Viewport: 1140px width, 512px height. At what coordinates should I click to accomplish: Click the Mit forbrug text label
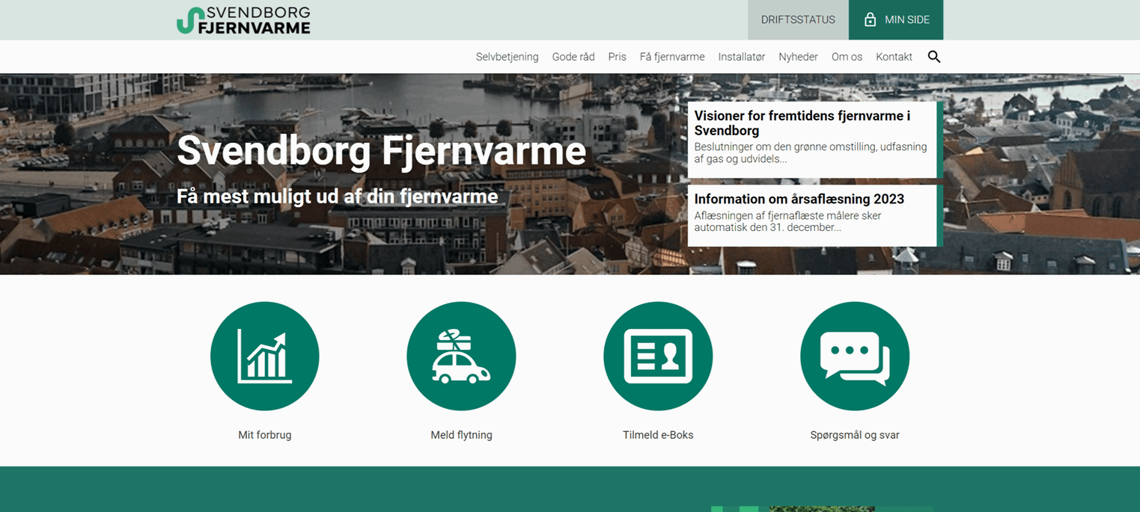[264, 435]
